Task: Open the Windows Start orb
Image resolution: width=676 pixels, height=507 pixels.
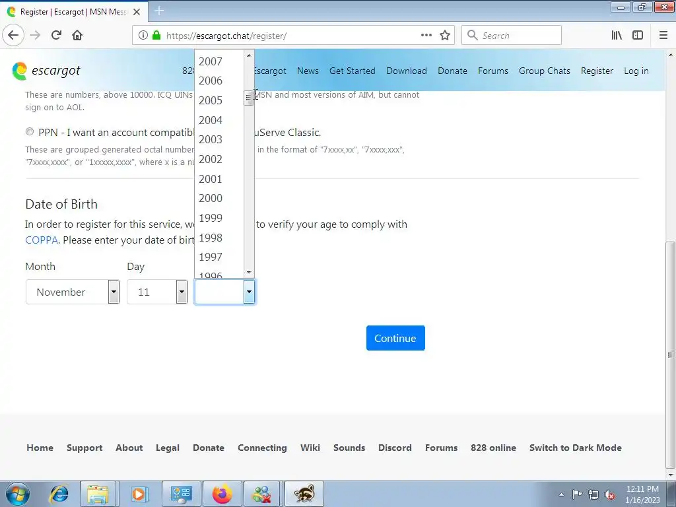Action: (18, 494)
